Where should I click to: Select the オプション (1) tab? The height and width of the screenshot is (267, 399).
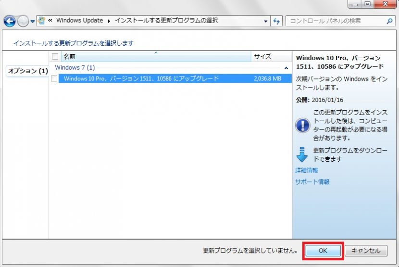point(27,71)
